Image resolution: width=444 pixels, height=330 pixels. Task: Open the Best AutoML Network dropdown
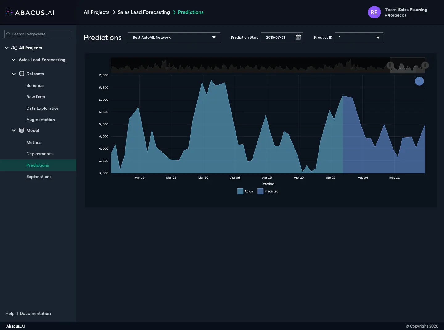click(x=174, y=37)
